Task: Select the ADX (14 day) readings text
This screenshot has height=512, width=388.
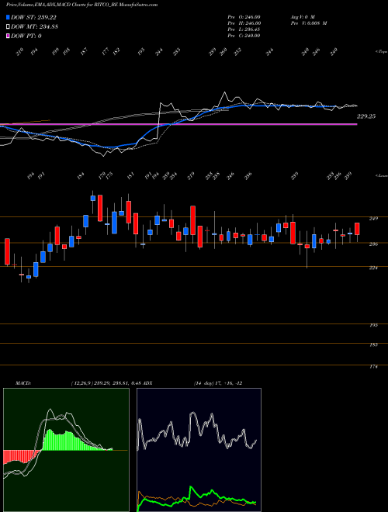Action: (218, 383)
